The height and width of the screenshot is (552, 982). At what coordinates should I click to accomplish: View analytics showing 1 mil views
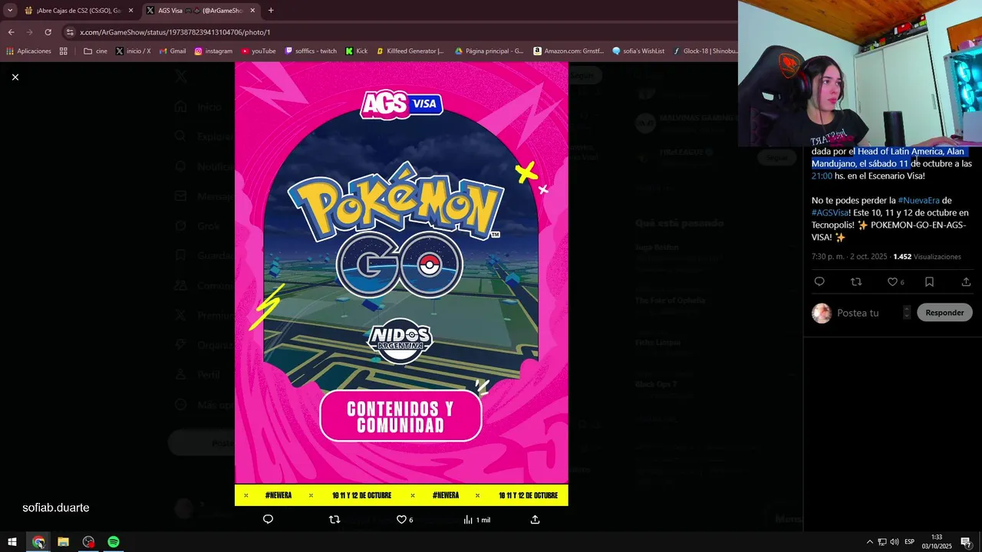click(476, 519)
